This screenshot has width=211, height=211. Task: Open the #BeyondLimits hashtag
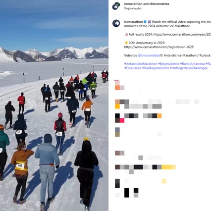pyautogui.click(x=168, y=64)
